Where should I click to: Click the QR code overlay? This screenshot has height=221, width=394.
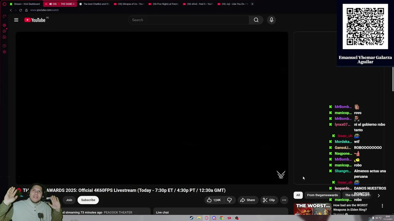tap(365, 26)
